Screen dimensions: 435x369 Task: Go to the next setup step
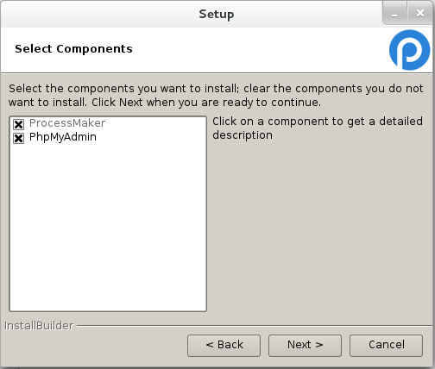pyautogui.click(x=305, y=345)
